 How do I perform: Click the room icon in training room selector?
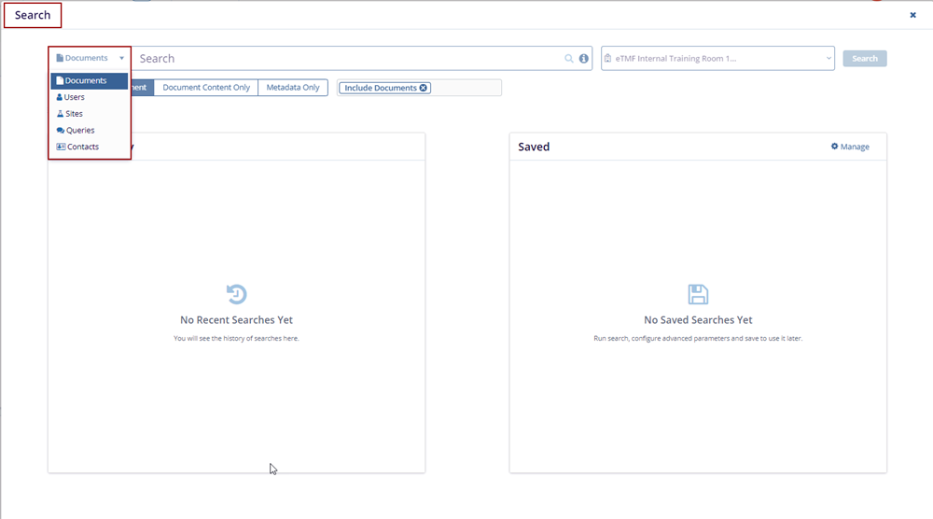[608, 59]
